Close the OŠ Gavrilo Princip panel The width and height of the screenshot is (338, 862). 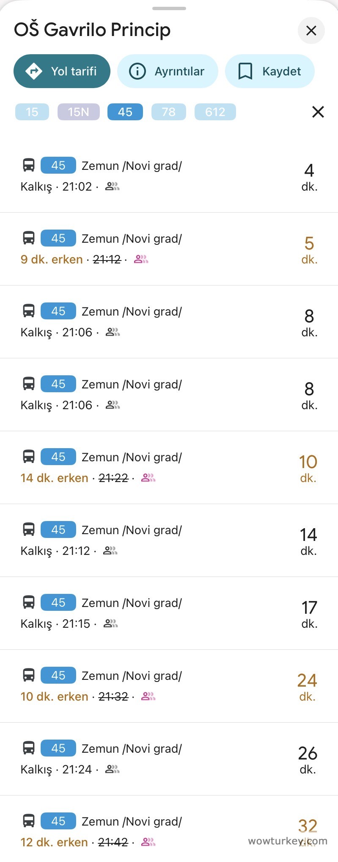(x=311, y=30)
